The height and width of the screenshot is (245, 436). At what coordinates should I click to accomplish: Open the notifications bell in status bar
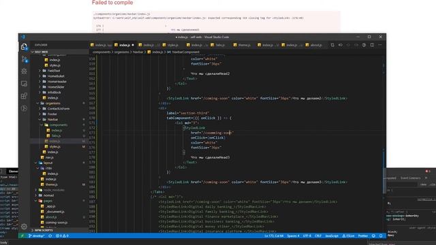381,236
